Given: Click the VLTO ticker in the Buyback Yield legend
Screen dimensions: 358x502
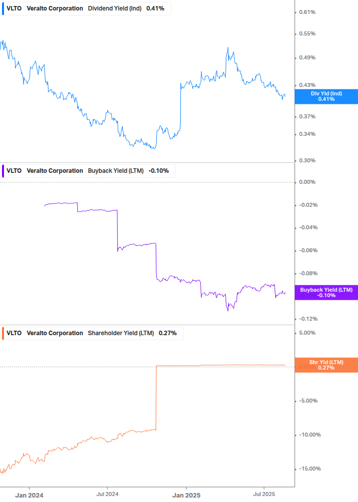Looking at the screenshot, I should coord(14,171).
